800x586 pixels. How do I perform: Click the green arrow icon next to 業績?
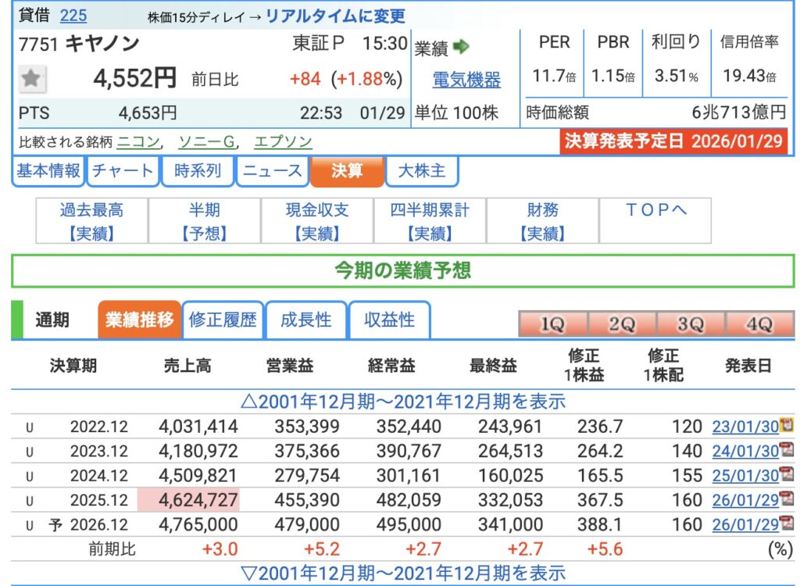click(x=461, y=47)
